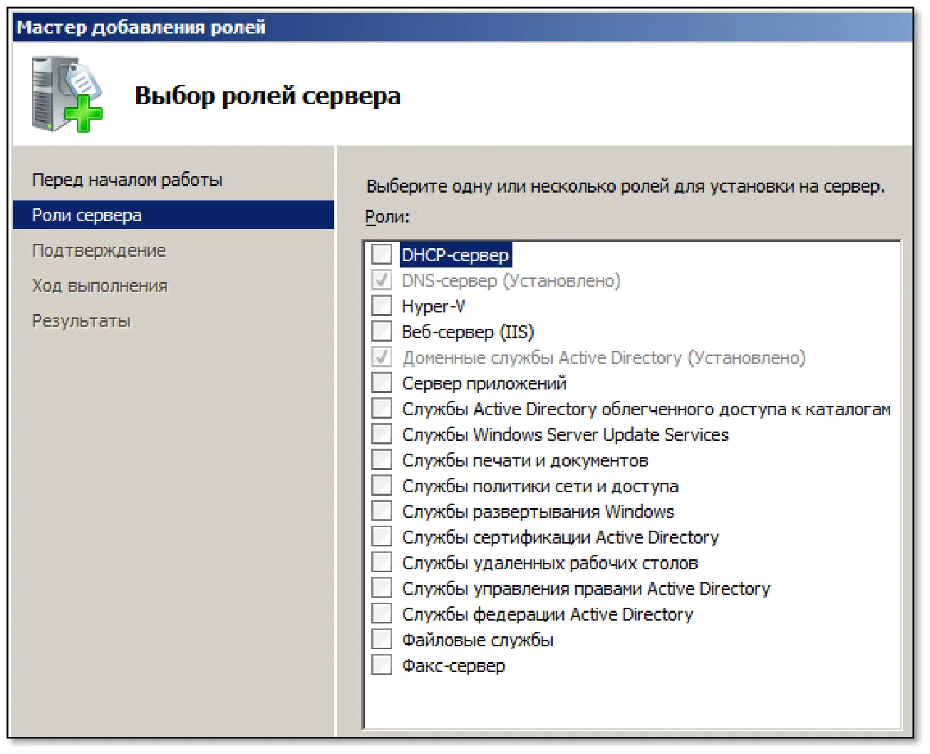Enable Службы удаленных рабочих столов checkbox
Viewport: 930px width, 754px height.
[382, 562]
